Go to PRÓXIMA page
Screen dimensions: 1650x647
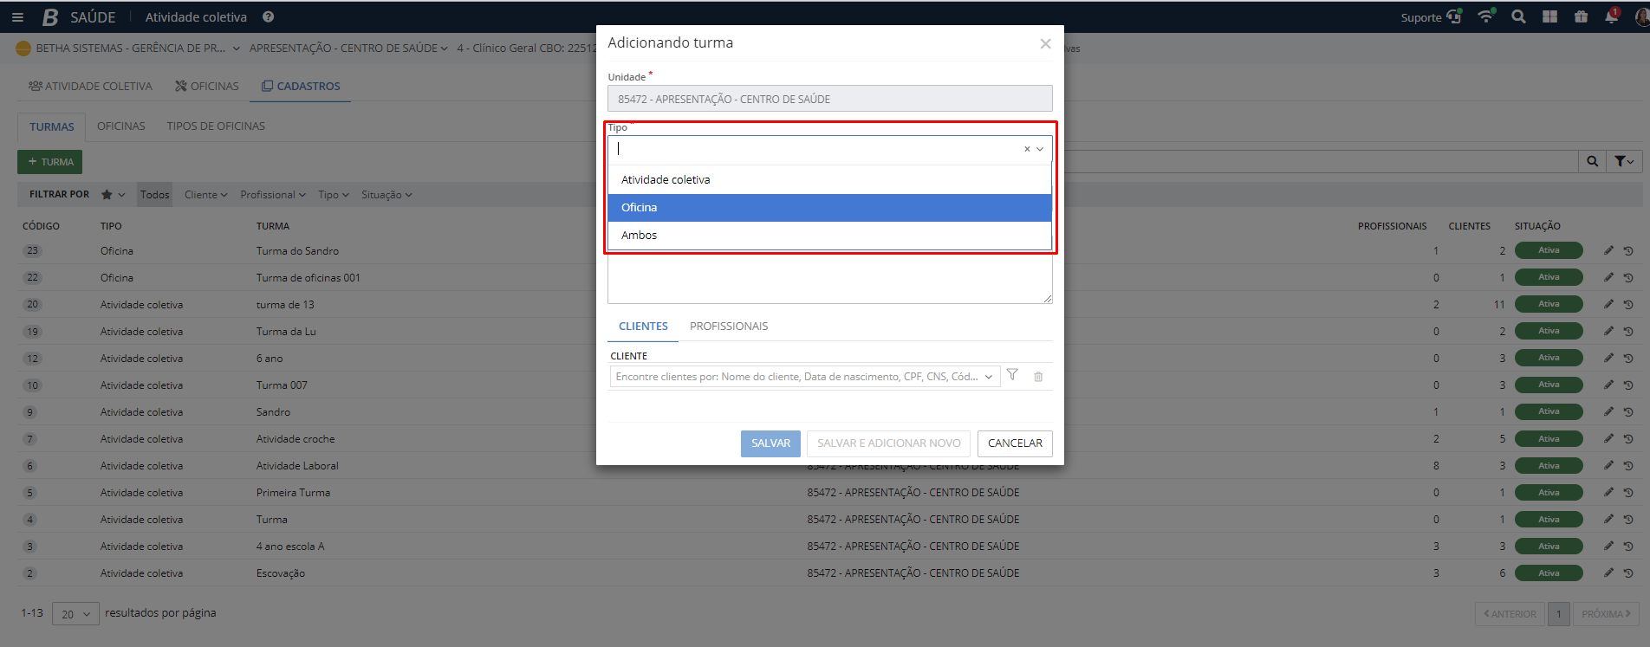coord(1606,614)
